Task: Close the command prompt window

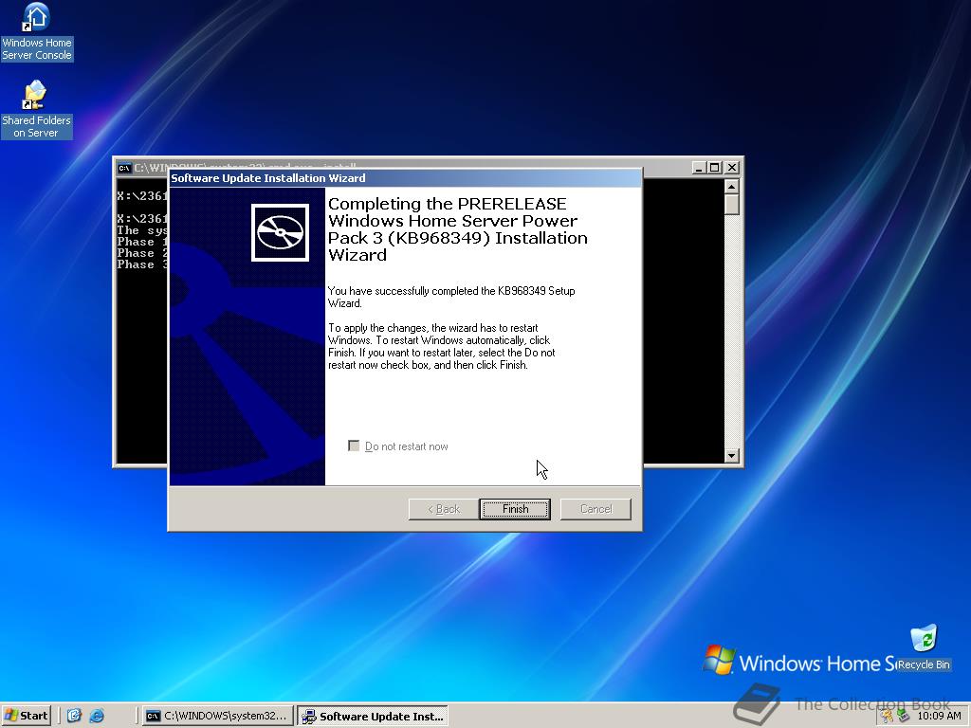Action: click(732, 168)
